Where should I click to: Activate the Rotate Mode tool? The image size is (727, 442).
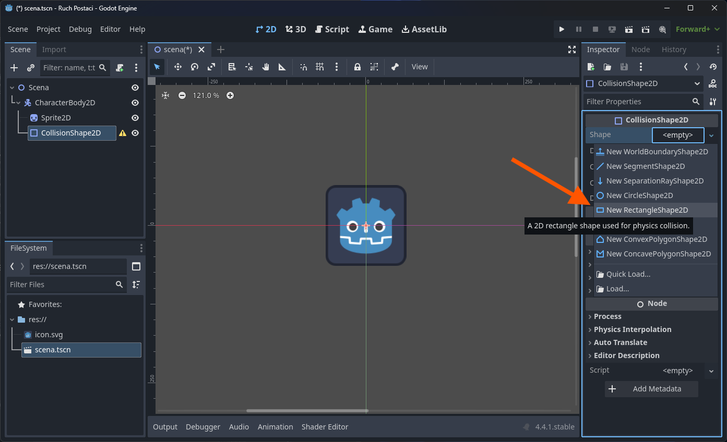pos(194,67)
